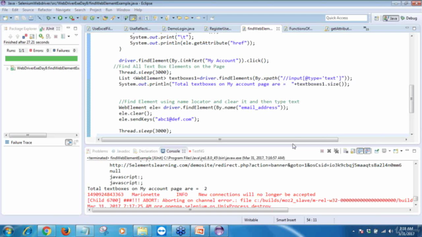Open the Debug configurations dropdown arrow
This screenshot has height=237, width=422.
pos(54,18)
